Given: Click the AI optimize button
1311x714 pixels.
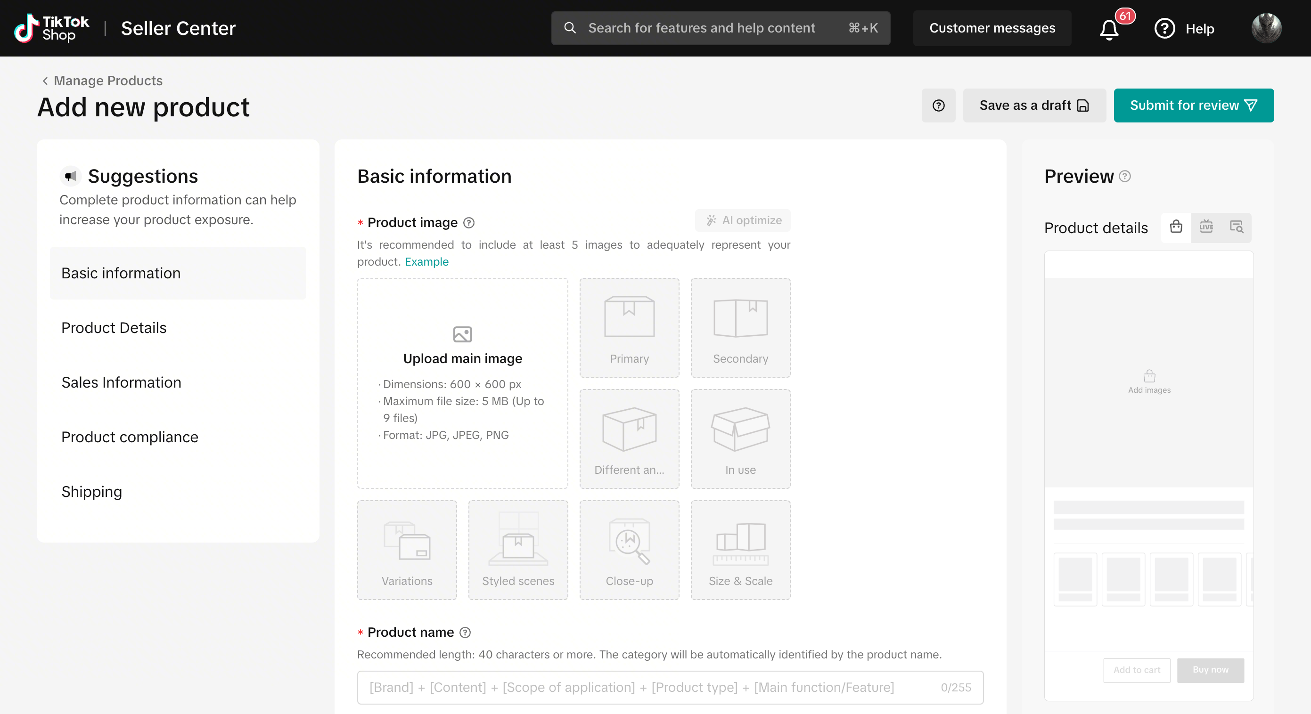Looking at the screenshot, I should pyautogui.click(x=743, y=220).
